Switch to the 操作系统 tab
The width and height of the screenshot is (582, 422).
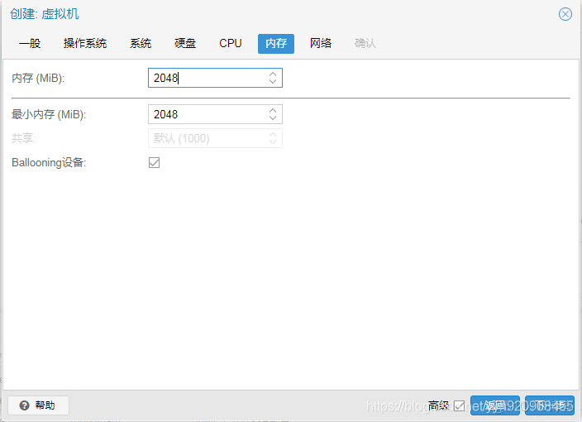85,44
